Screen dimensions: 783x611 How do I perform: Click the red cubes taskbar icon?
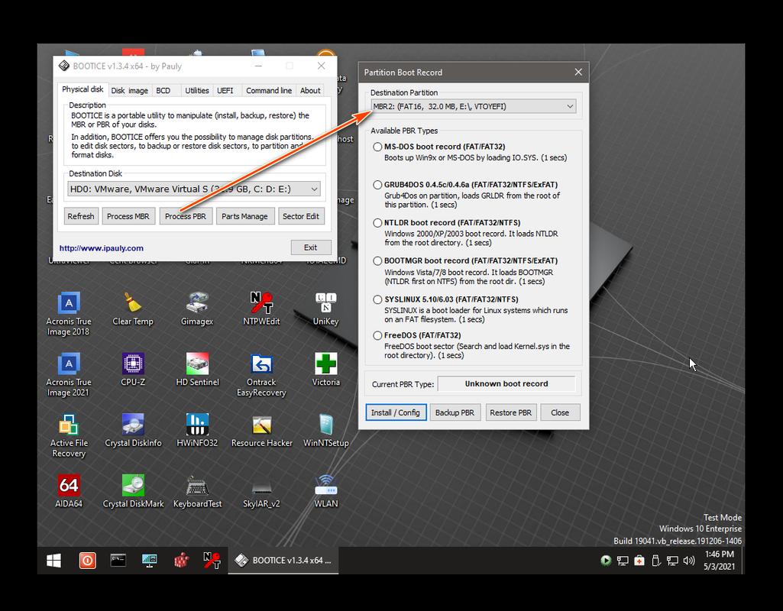(181, 561)
